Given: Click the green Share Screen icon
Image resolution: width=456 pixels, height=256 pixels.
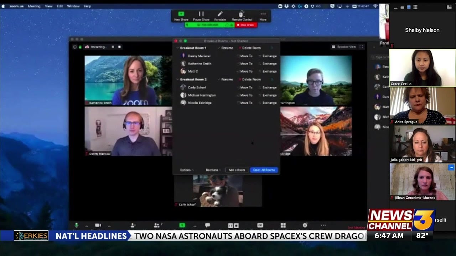Looking at the screenshot, I should [182, 226].
